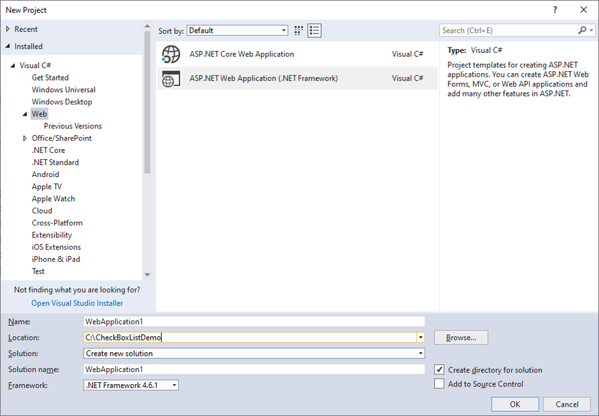Switch template list to List view
This screenshot has height=416, width=599.
tap(314, 30)
